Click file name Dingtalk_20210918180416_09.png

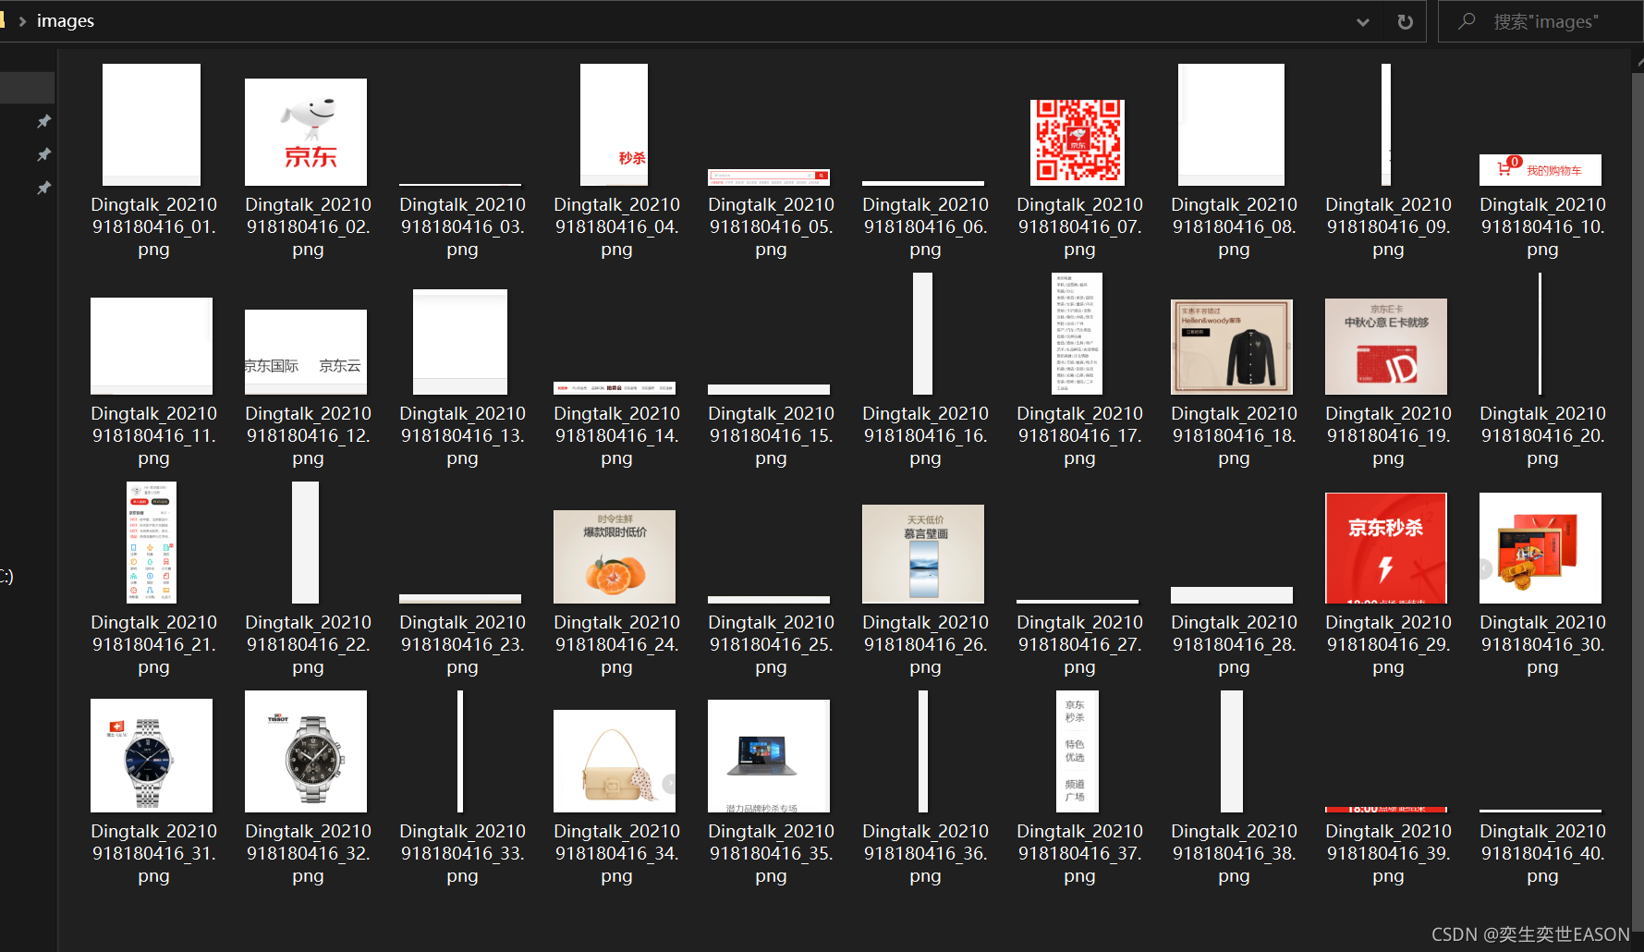(1388, 226)
